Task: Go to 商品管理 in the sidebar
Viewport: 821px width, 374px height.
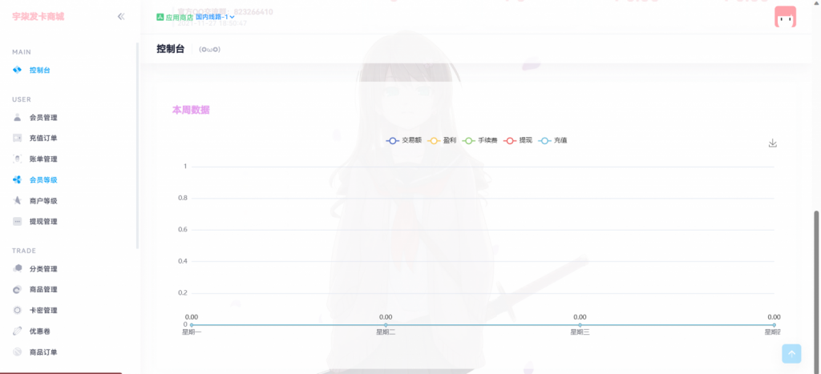Action: coord(43,290)
